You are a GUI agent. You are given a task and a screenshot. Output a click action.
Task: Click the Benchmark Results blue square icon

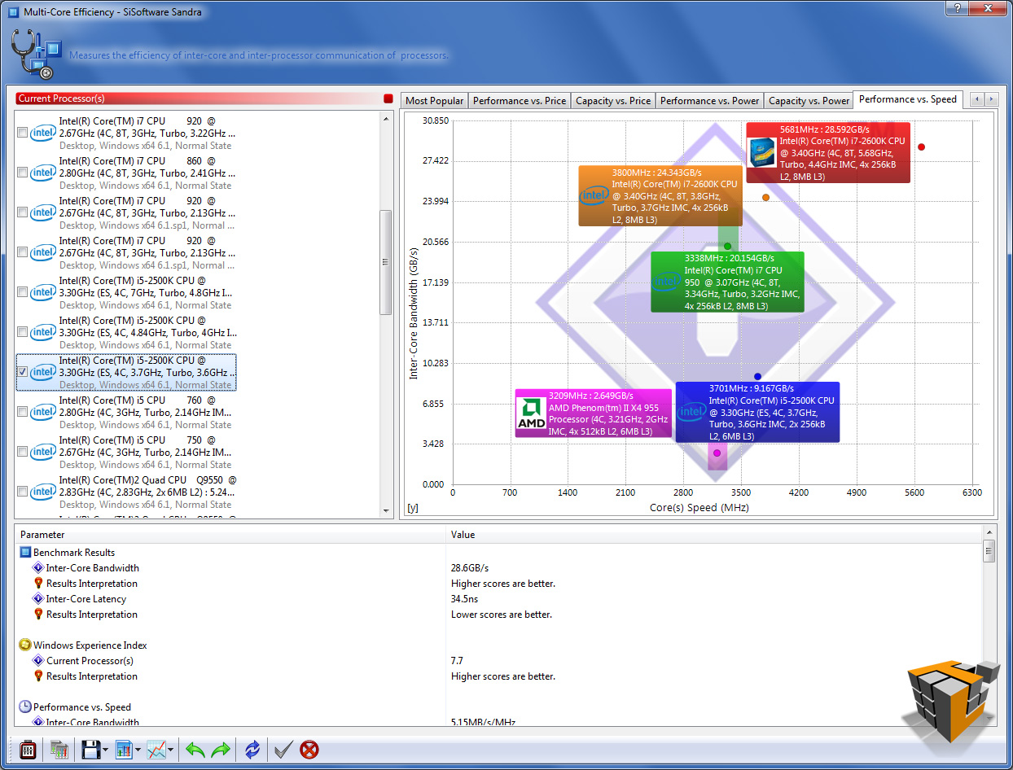tap(25, 553)
